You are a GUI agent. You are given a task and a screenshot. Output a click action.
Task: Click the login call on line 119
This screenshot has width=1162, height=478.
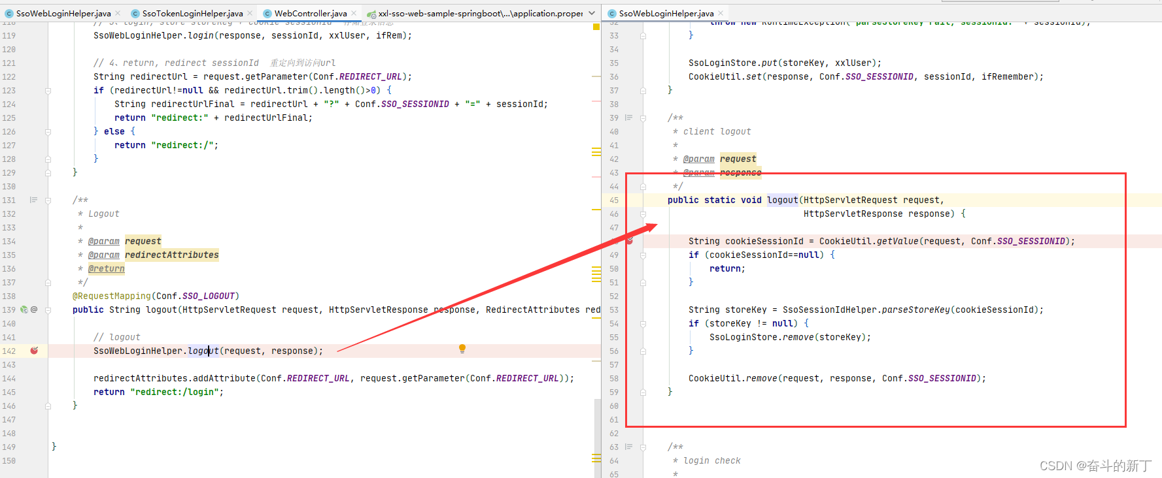point(201,35)
